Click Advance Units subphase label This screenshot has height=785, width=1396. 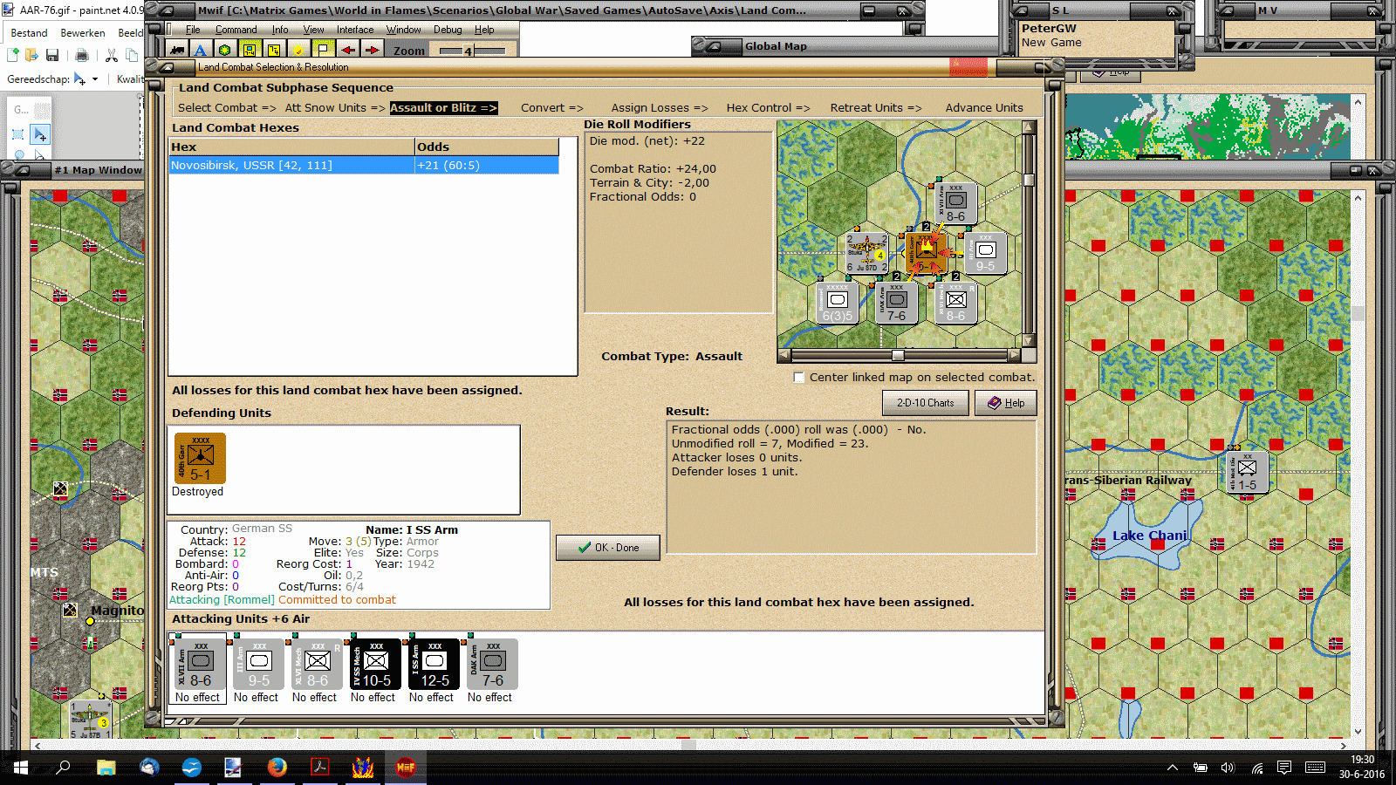click(984, 108)
